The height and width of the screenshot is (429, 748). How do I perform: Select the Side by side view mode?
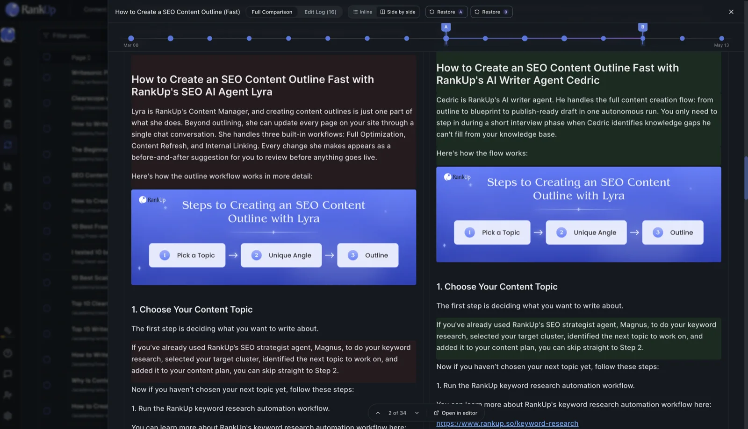[398, 12]
